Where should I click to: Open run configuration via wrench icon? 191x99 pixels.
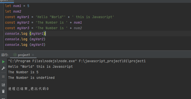tap(3, 68)
